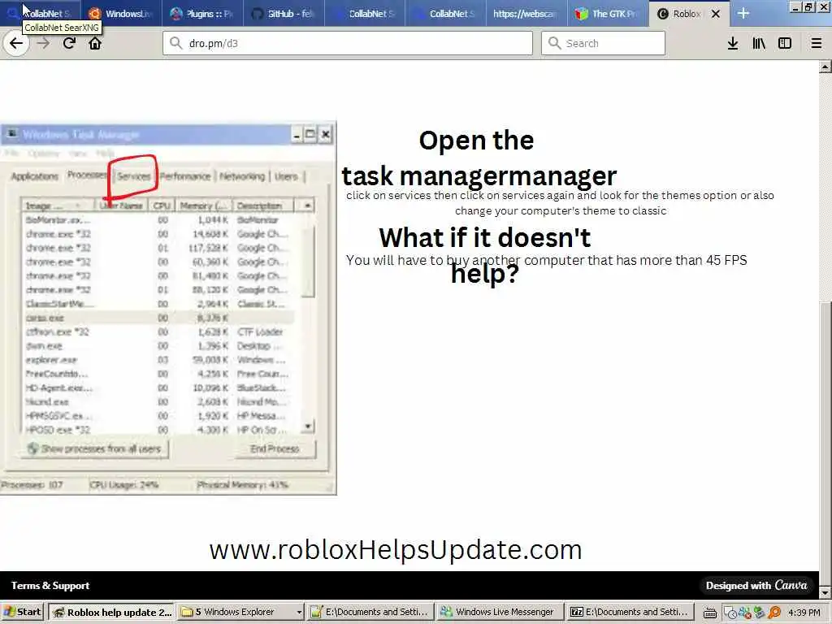Click the page scrollbar up arrow
This screenshot has width=832, height=624.
coord(825,67)
